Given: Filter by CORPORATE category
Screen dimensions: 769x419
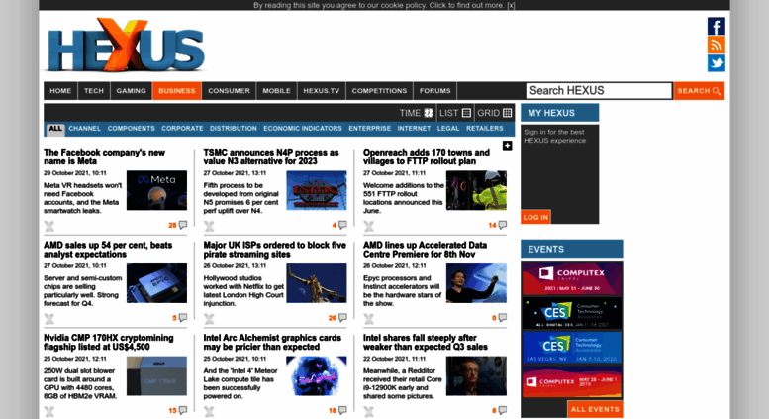Looking at the screenshot, I should 182,128.
